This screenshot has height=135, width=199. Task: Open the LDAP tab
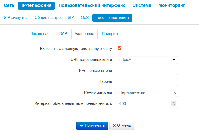pyautogui.click(x=62, y=34)
